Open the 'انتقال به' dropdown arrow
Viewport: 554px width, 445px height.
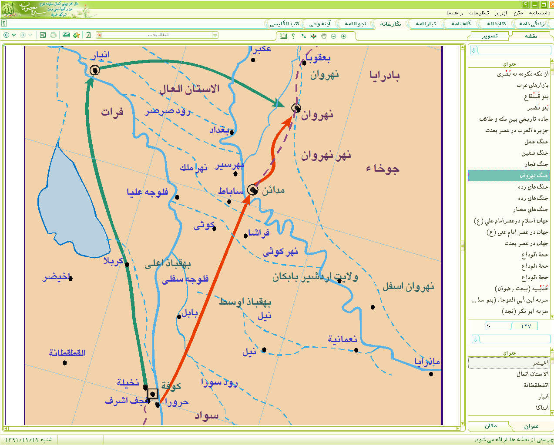(215, 35)
